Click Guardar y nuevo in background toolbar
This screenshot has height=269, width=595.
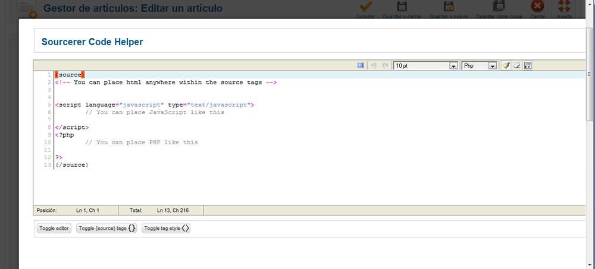449,9
